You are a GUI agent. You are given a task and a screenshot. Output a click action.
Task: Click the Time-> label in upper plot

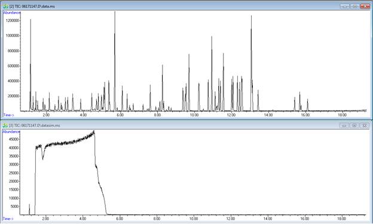(8, 115)
